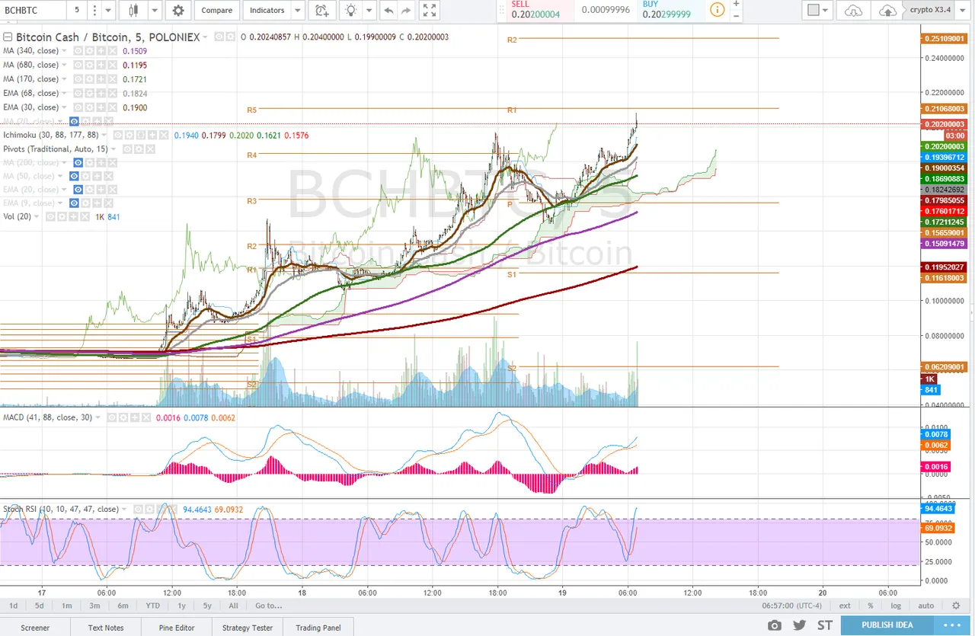This screenshot has width=975, height=636.
Task: Open the alert clock icon
Action: 321,11
